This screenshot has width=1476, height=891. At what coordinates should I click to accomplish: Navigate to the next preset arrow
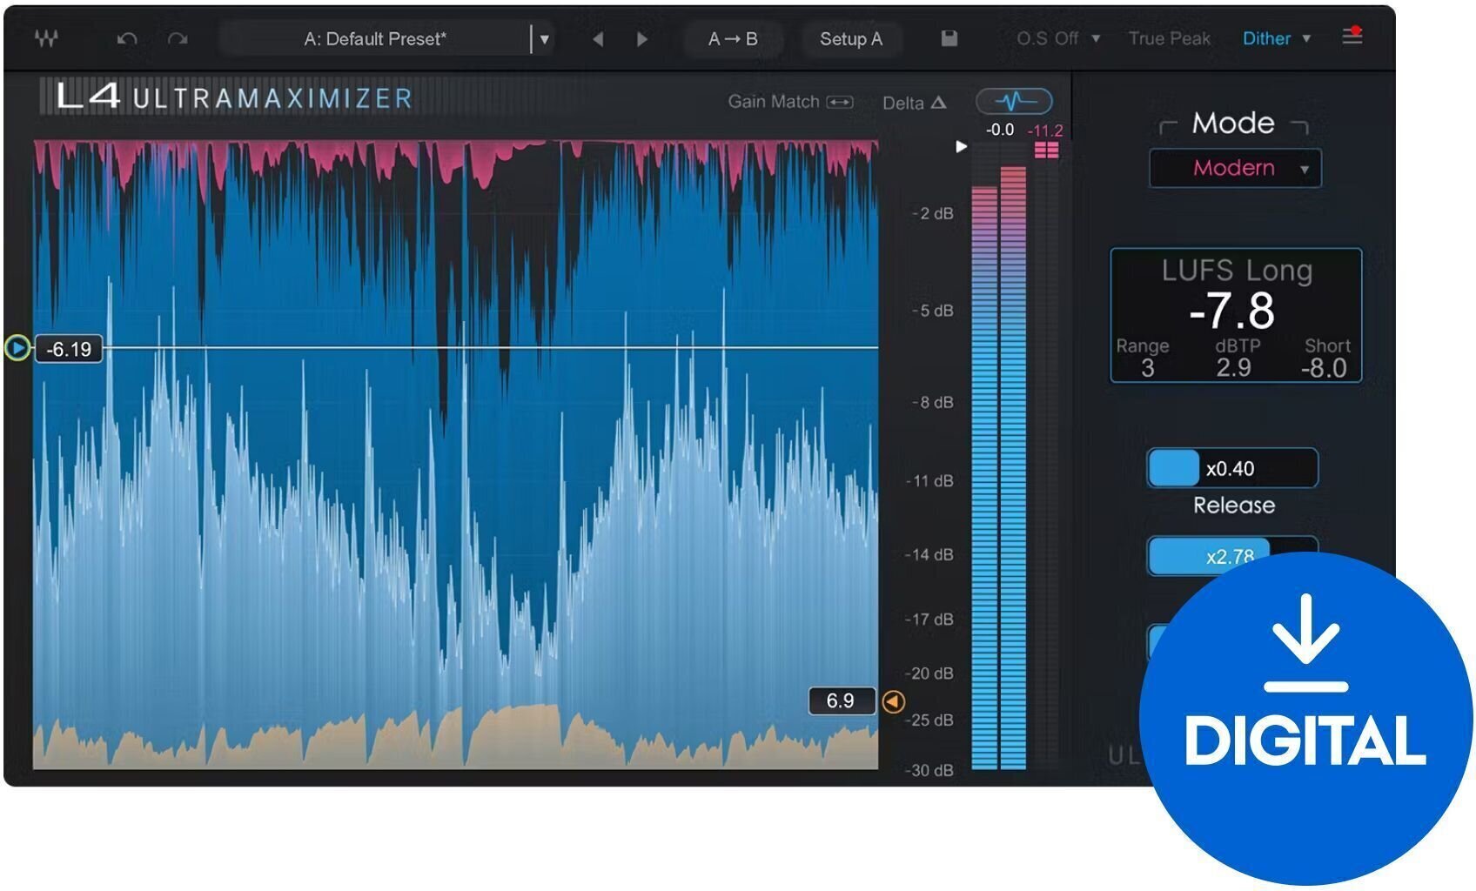pyautogui.click(x=642, y=39)
